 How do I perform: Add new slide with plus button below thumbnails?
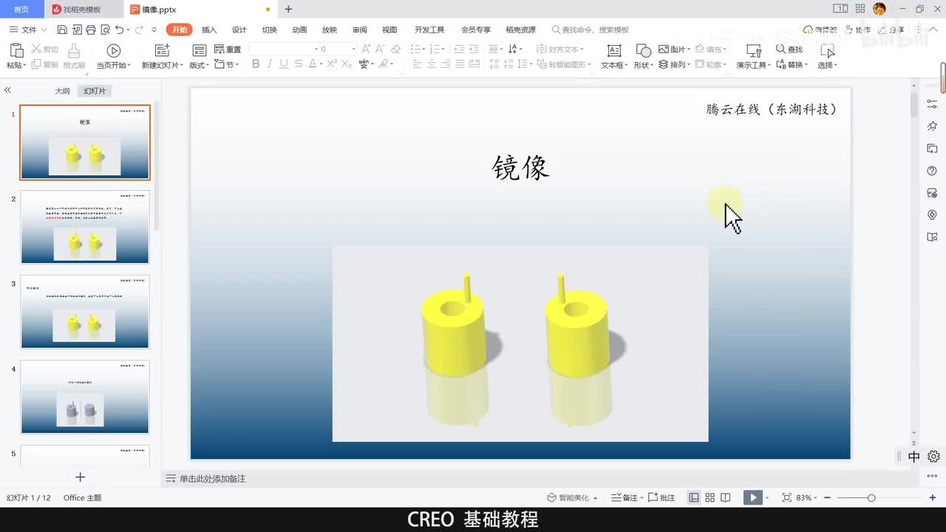(x=81, y=477)
